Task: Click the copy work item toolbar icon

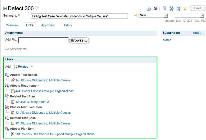Action: point(179,9)
